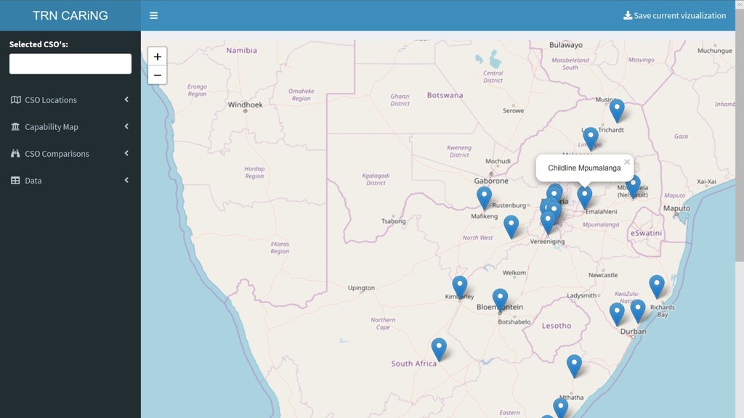Select the marker north-west of Durban
Screen dimensions: 744x418
tap(617, 314)
